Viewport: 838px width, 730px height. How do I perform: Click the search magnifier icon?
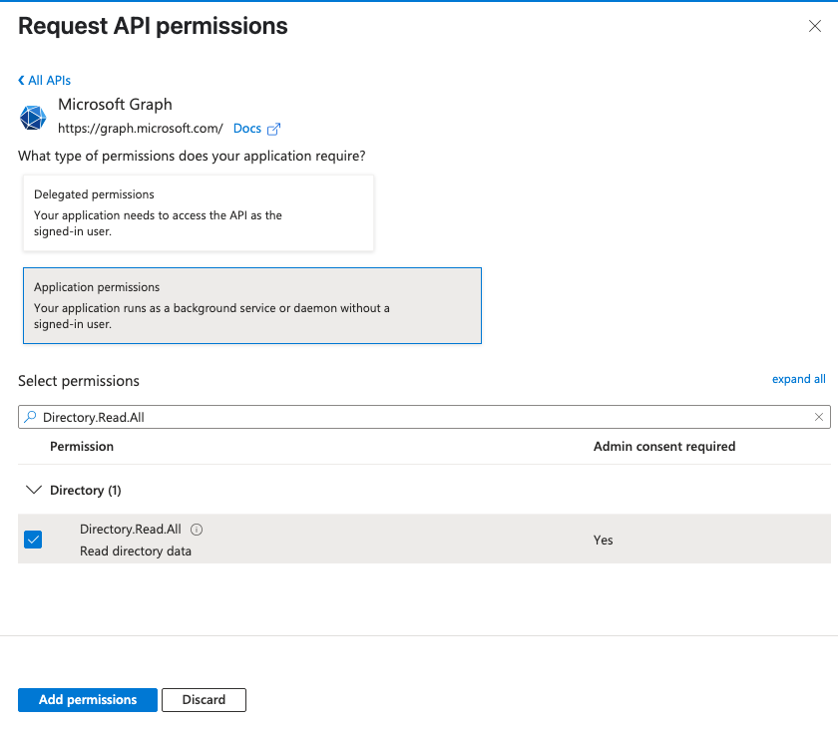tap(31, 417)
